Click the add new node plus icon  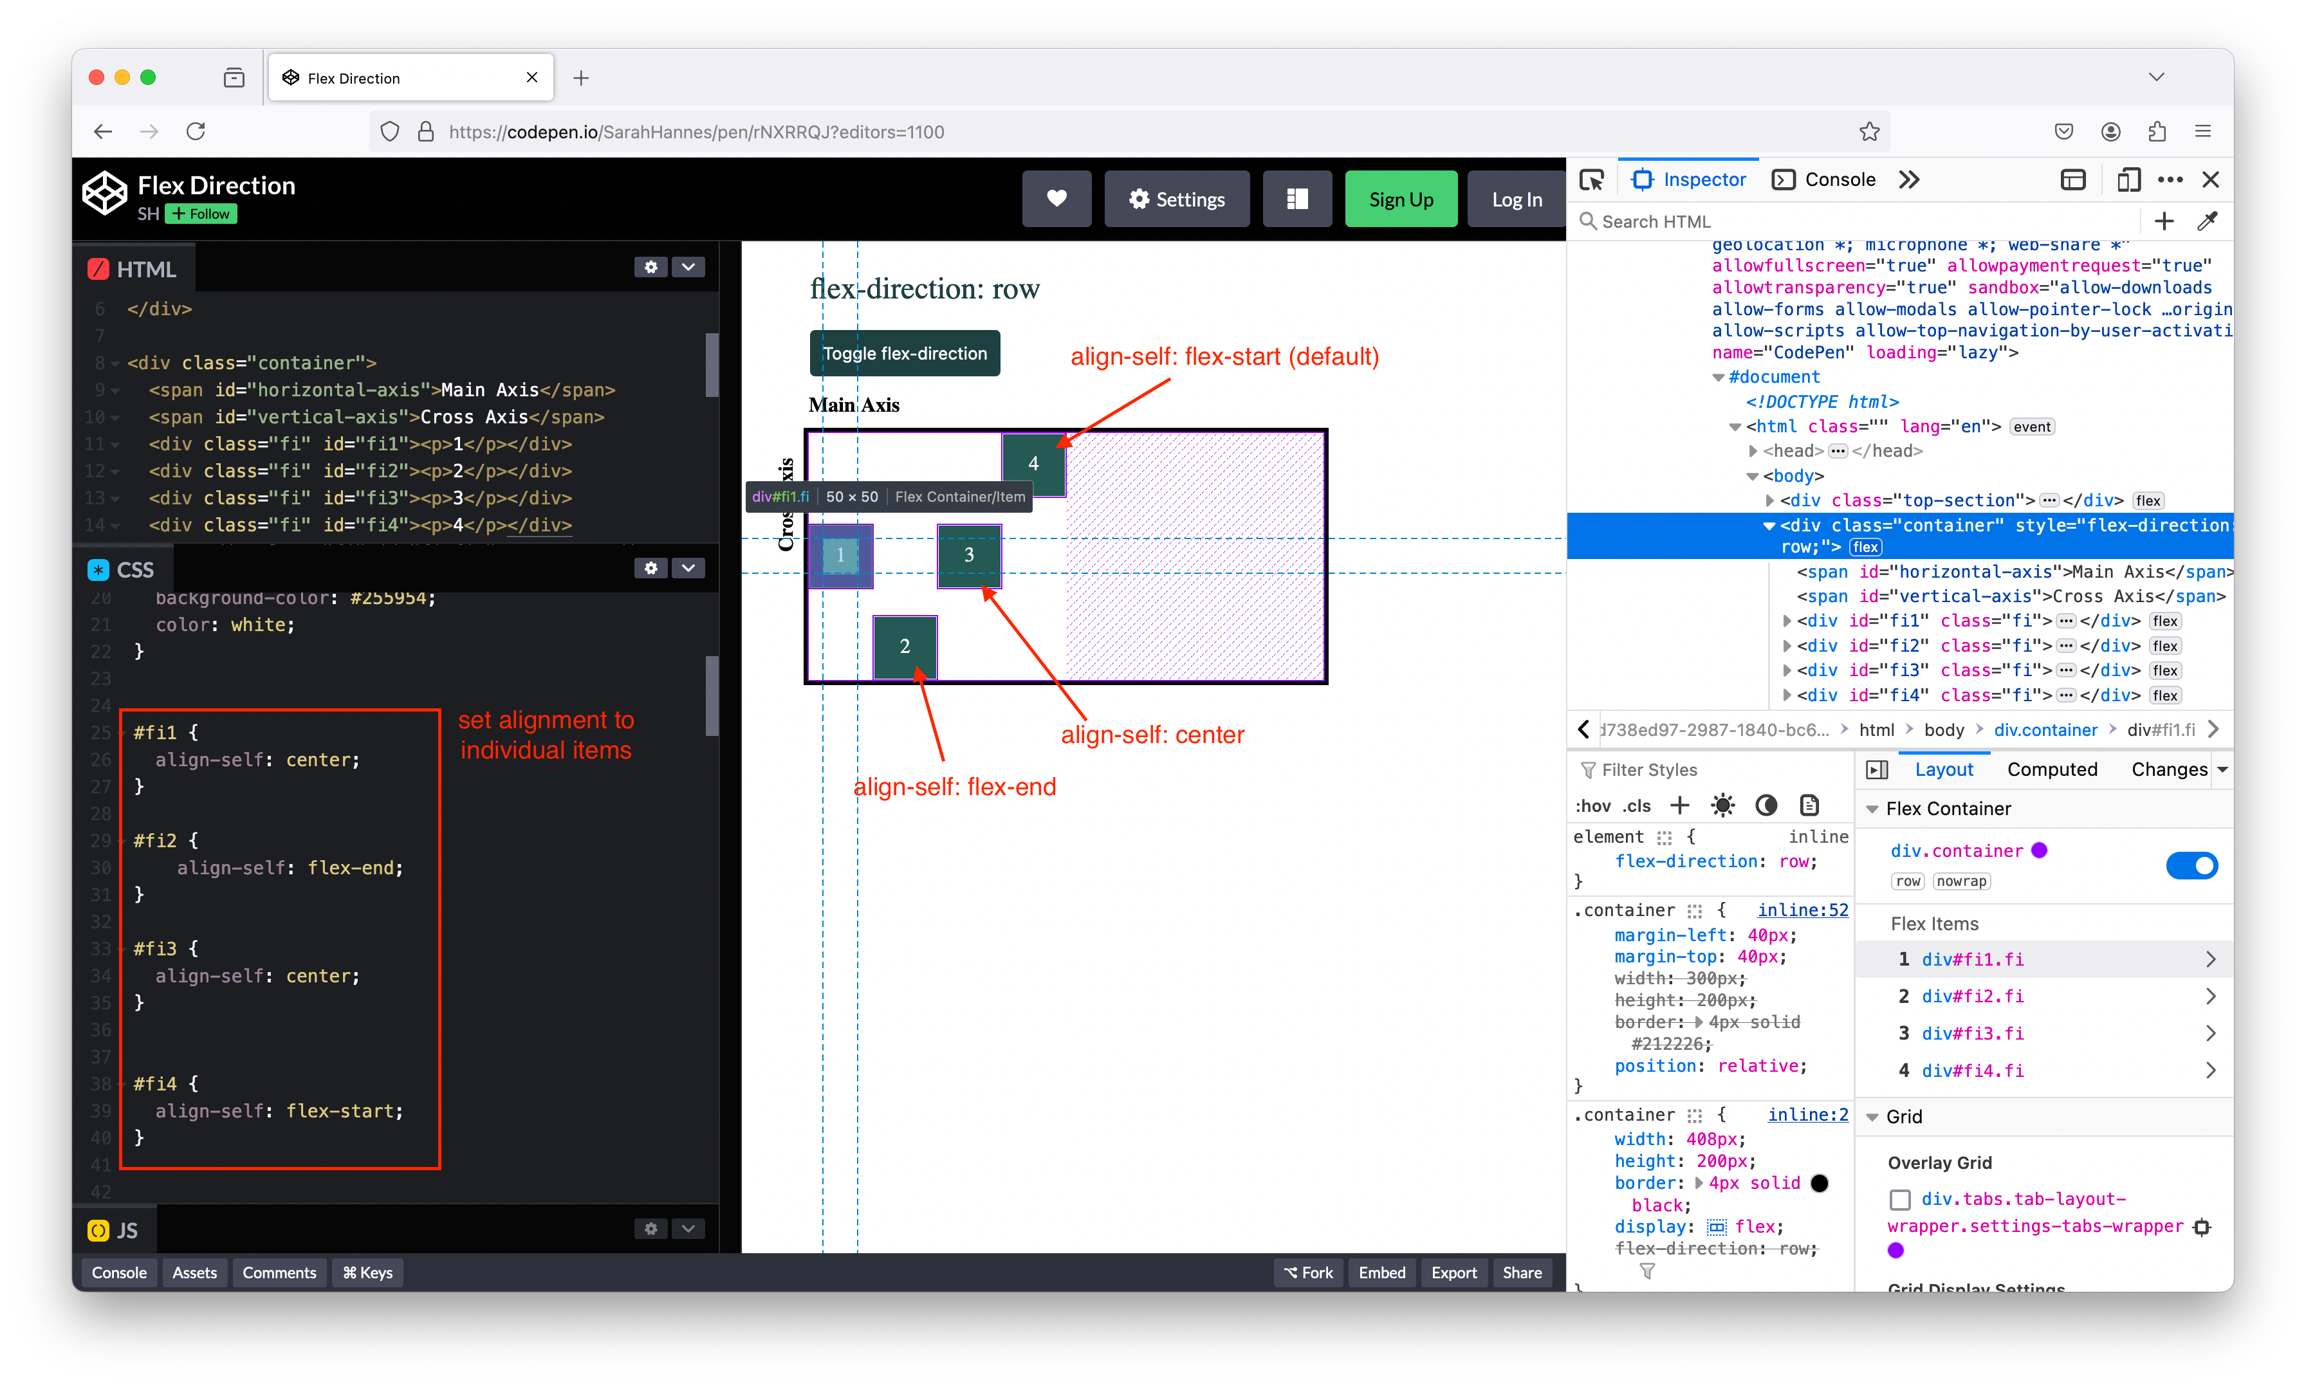click(2164, 221)
